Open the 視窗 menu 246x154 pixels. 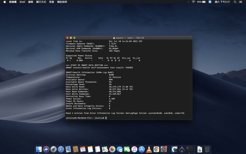52,2
